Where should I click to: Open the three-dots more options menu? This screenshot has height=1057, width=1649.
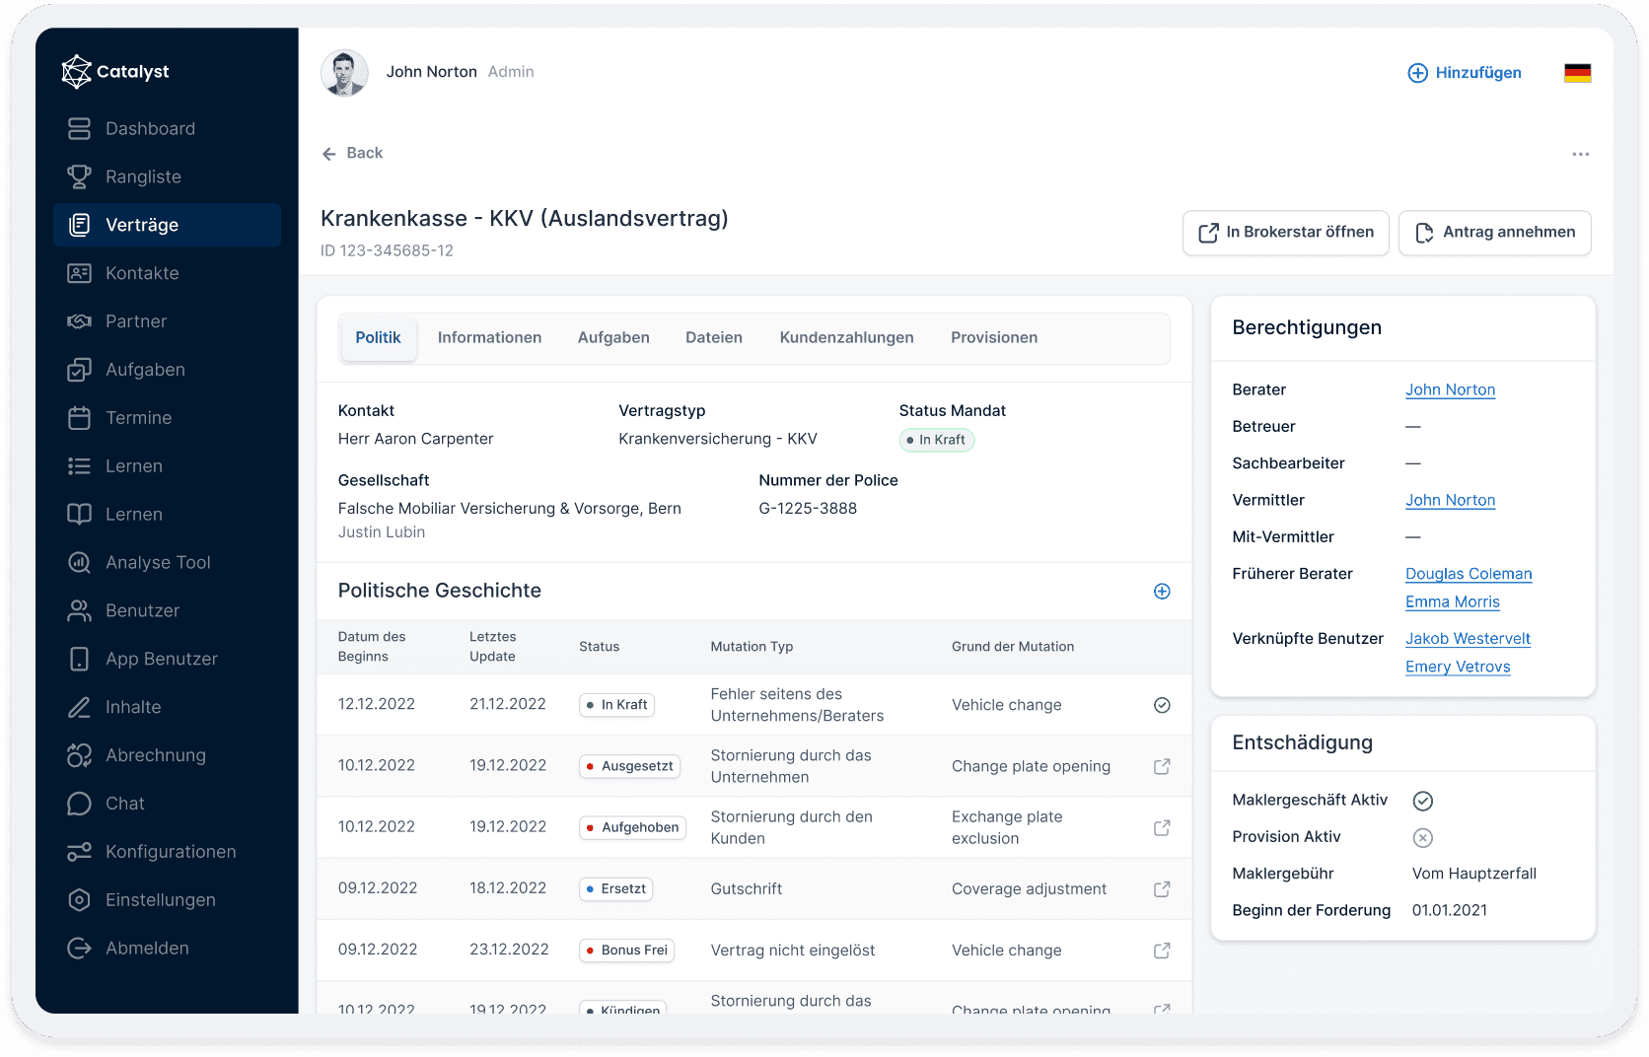[1581, 155]
